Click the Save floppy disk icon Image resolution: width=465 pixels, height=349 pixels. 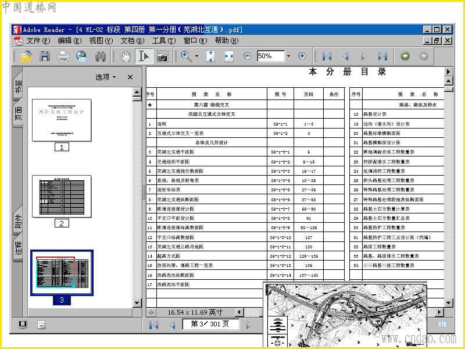(45, 56)
